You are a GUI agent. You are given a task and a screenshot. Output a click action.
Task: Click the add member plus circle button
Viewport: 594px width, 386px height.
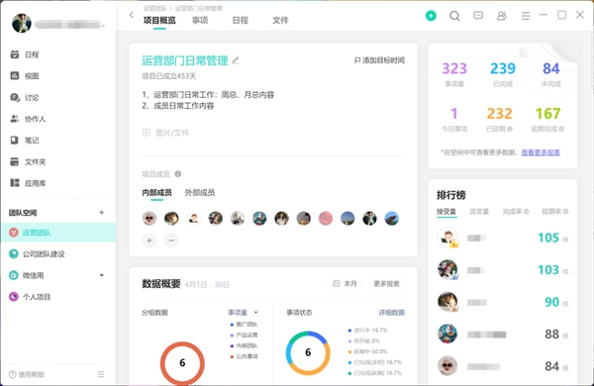click(x=149, y=241)
